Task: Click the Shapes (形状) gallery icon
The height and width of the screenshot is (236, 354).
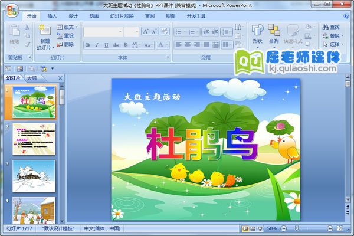Action: point(257,33)
